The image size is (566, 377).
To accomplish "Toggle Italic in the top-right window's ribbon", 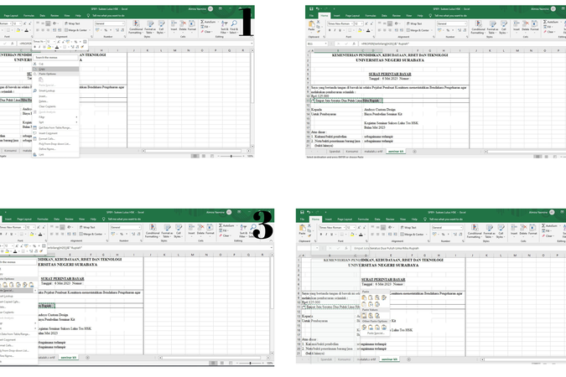I will tap(335, 30).
